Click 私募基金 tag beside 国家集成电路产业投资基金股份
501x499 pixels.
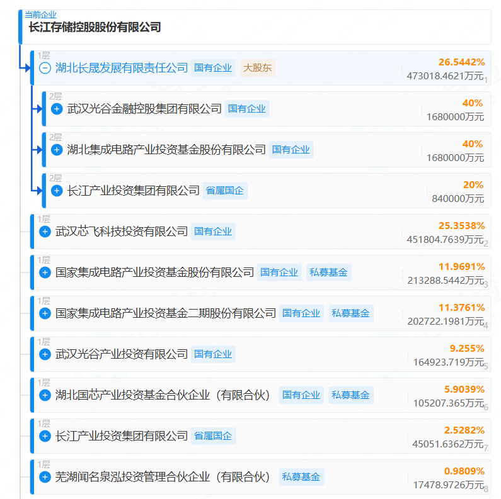tap(329, 272)
